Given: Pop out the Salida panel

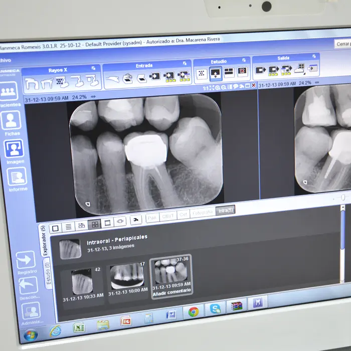Looking at the screenshot, I should 314,56.
